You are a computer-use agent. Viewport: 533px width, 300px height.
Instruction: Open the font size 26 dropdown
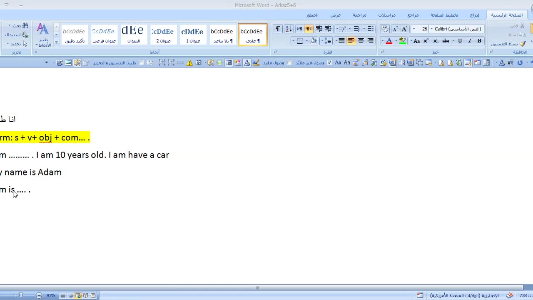414,29
